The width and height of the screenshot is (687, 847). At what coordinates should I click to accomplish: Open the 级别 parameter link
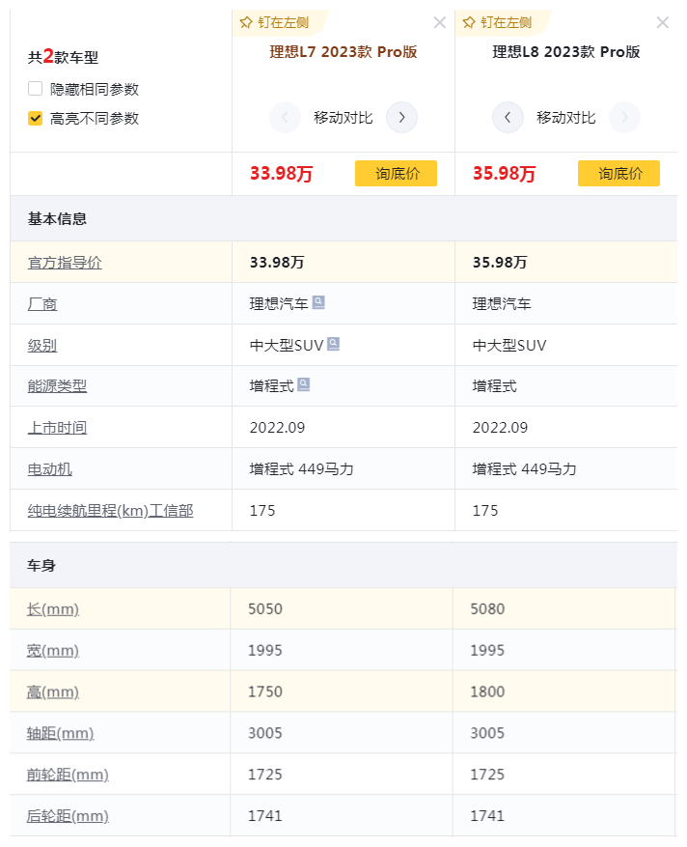tap(42, 345)
